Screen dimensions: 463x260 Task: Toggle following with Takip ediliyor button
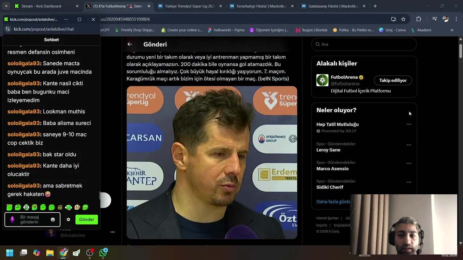[x=393, y=80]
